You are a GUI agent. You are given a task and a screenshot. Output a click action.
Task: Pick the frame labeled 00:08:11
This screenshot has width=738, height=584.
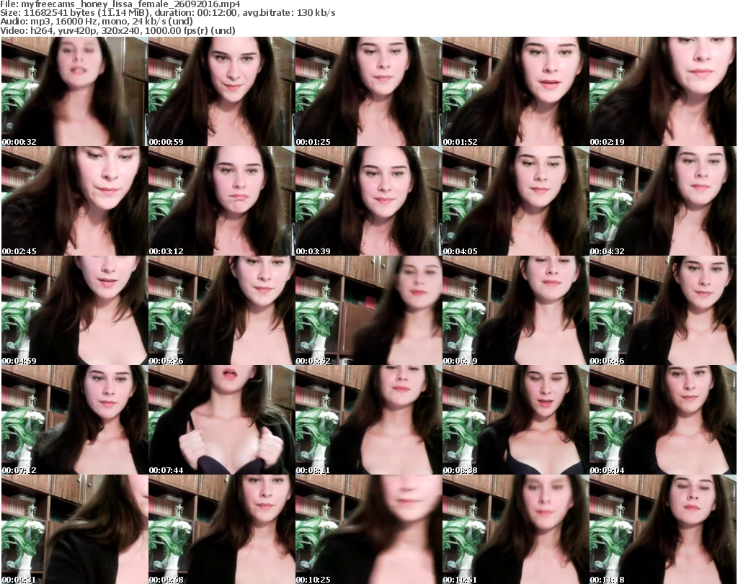coord(368,420)
